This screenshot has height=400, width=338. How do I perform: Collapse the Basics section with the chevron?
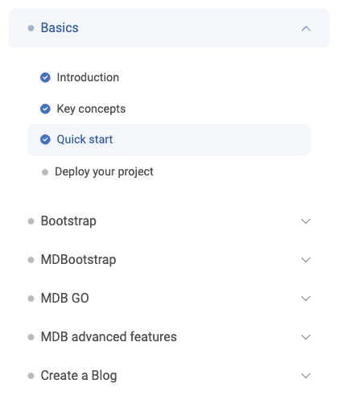point(306,28)
